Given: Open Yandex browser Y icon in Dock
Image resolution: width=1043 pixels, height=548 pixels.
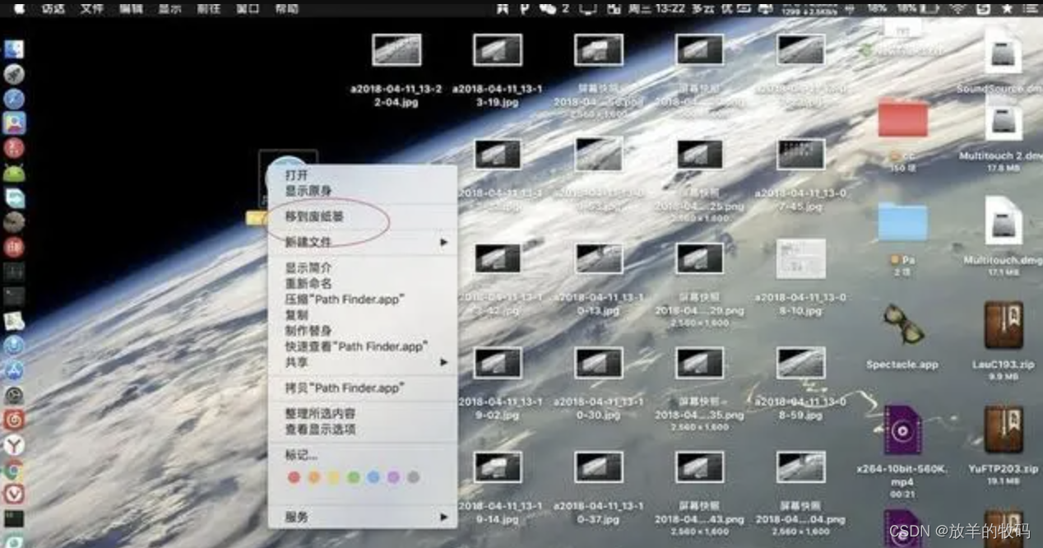Looking at the screenshot, I should point(14,445).
